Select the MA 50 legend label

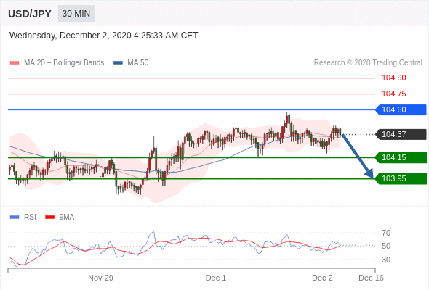pyautogui.click(x=138, y=63)
